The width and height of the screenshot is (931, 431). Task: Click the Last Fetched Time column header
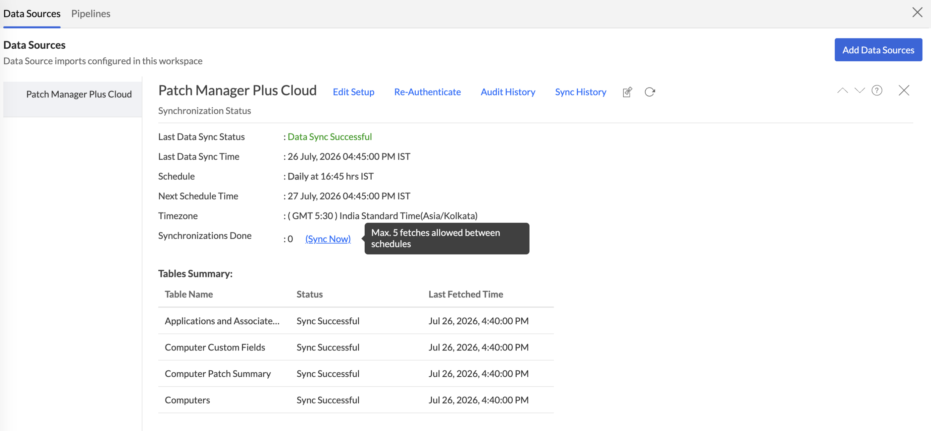[465, 294]
